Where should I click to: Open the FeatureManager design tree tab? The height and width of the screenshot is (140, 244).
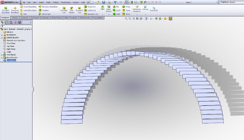(x=2, y=22)
